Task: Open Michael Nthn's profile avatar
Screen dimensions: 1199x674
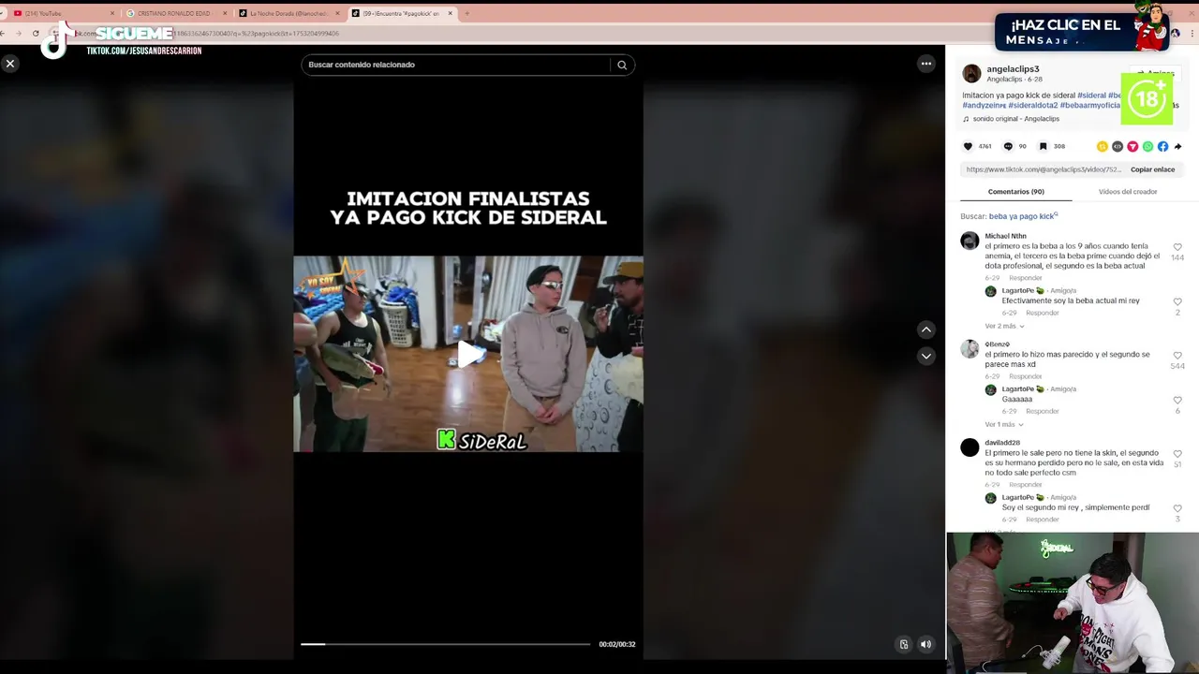Action: pos(970,241)
